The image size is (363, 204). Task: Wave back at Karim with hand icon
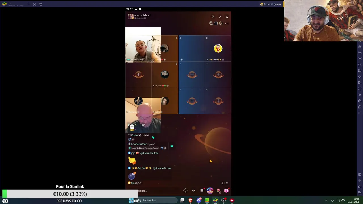[153, 137]
